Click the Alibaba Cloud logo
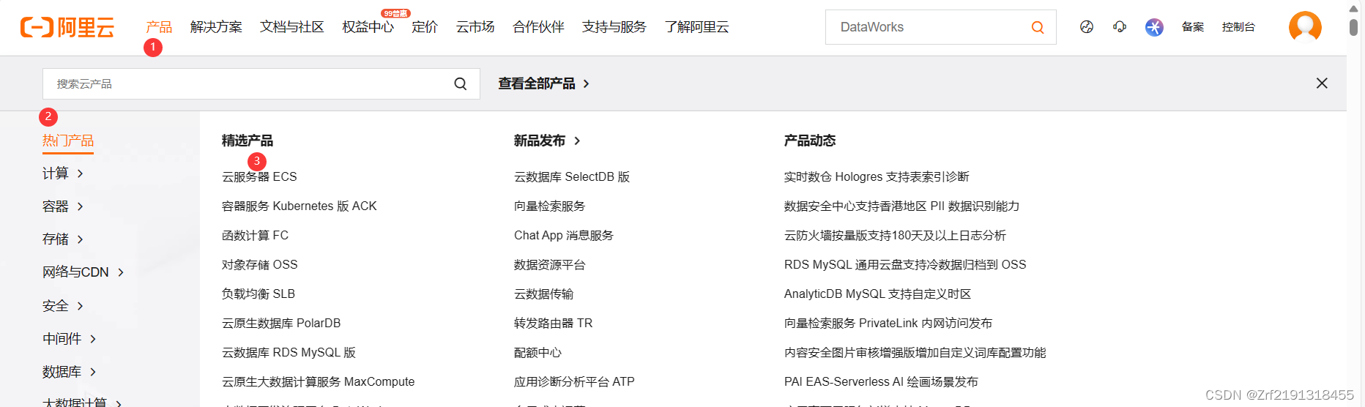The width and height of the screenshot is (1365, 407). [67, 27]
